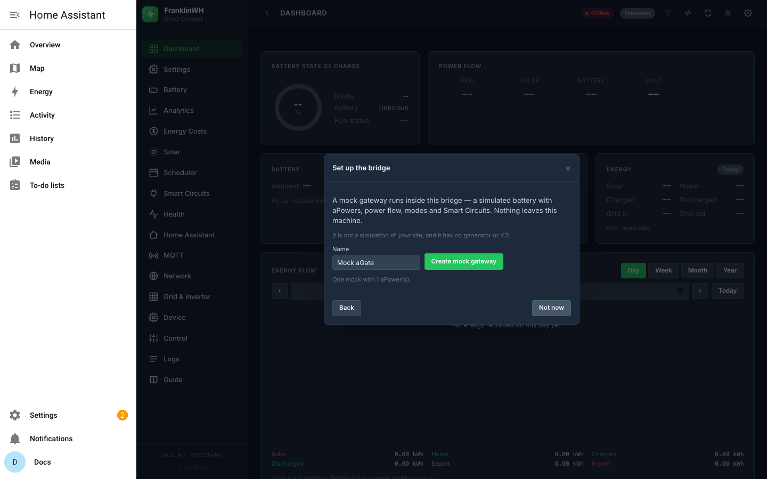Image resolution: width=767 pixels, height=479 pixels.
Task: Open the Grid & Inverter page
Action: tap(192, 297)
